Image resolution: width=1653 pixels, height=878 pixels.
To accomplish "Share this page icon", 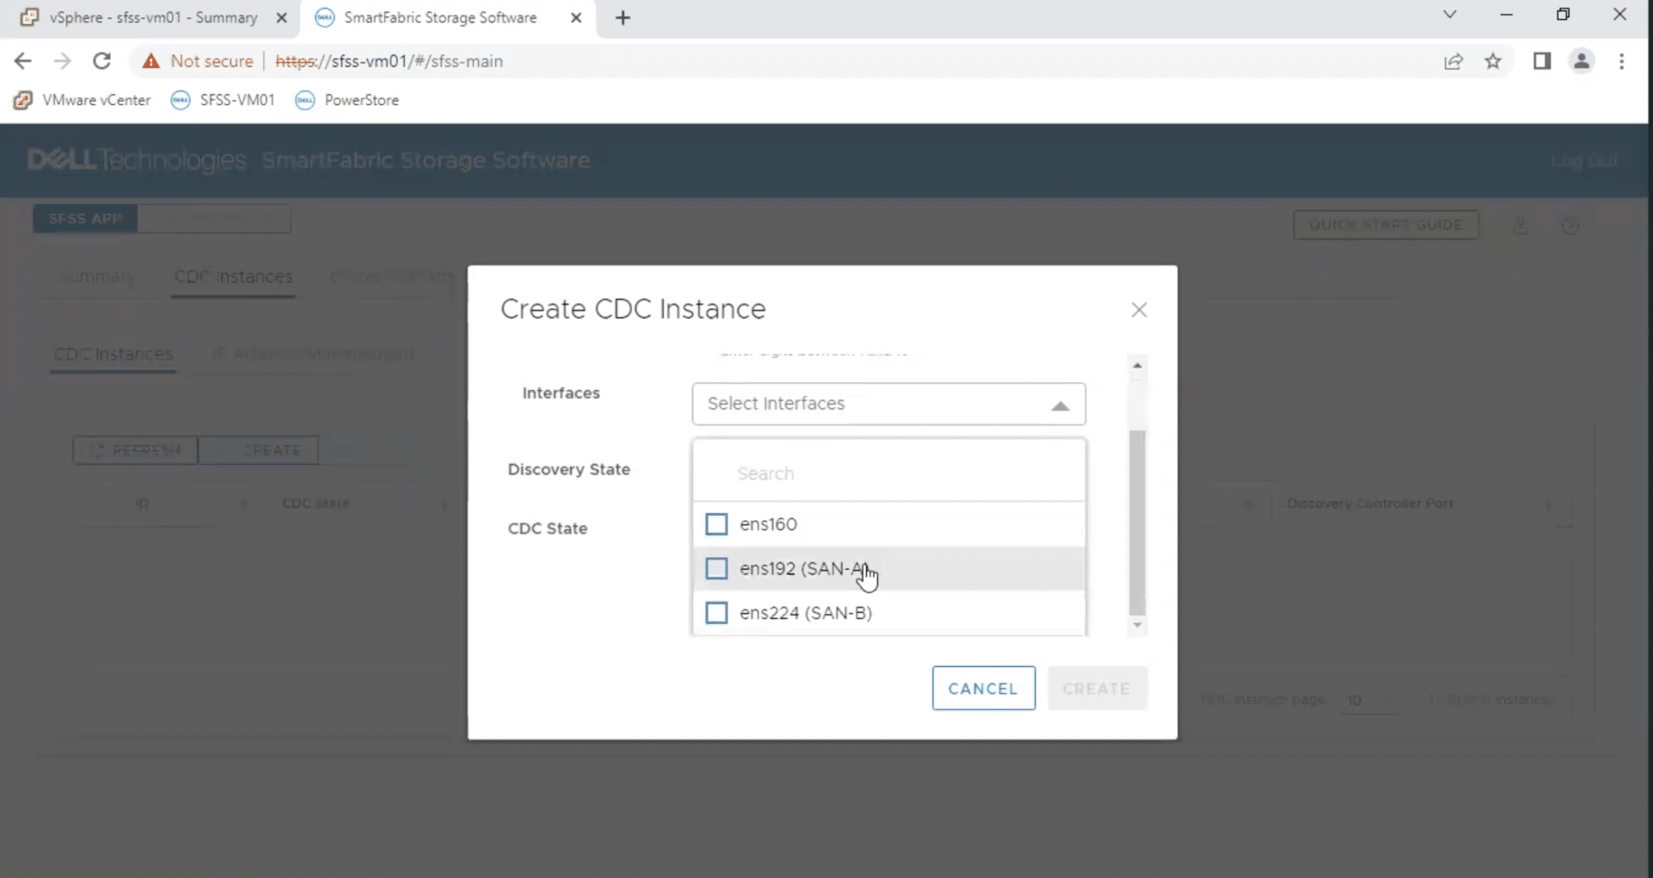I will tap(1453, 61).
